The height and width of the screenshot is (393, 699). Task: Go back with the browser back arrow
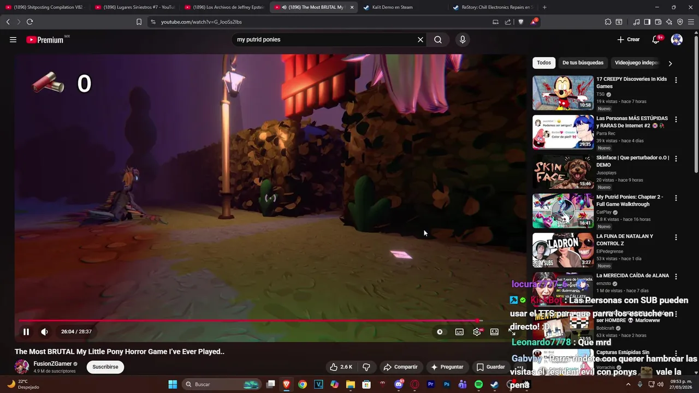tap(8, 22)
